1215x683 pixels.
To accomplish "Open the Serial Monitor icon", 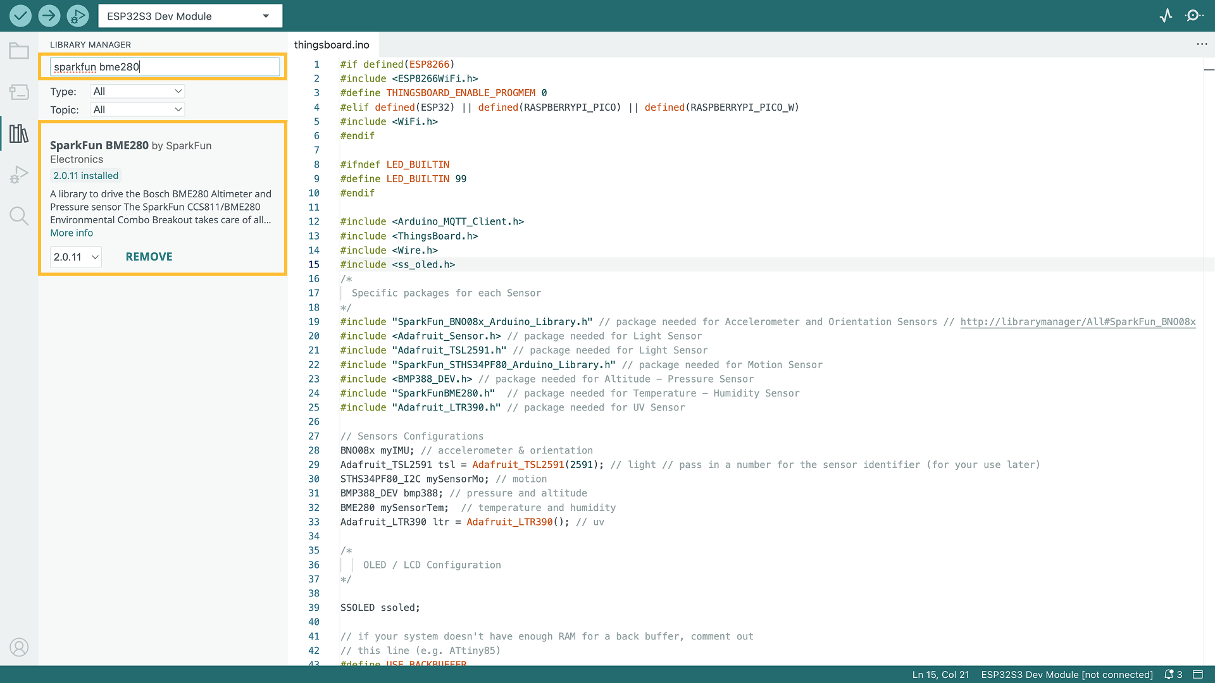I will (x=1194, y=16).
